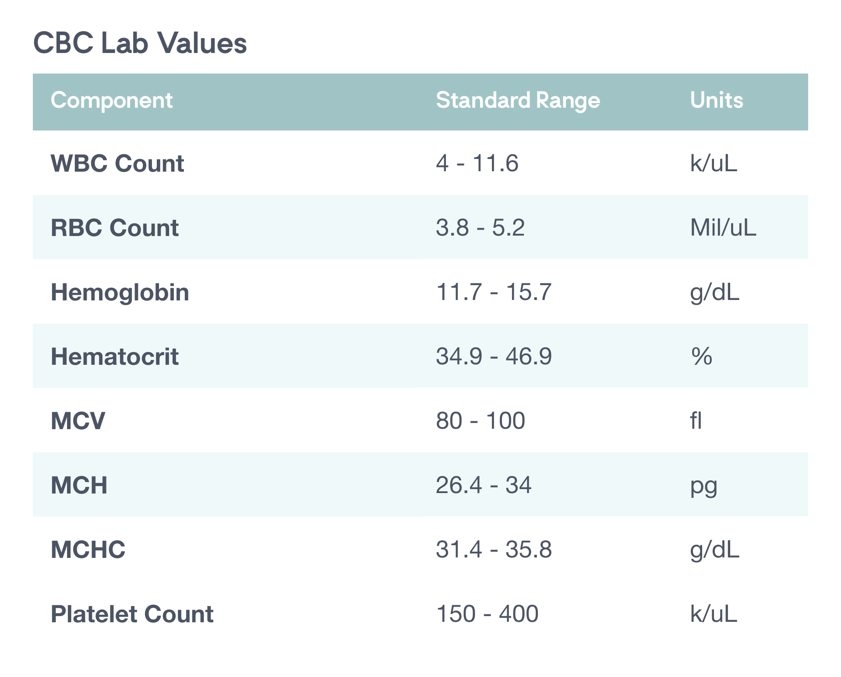Click the 3.8 - 5.2 range value
The height and width of the screenshot is (677, 841).
coord(480,228)
